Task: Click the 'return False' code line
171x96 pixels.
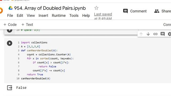Action: [47, 66]
